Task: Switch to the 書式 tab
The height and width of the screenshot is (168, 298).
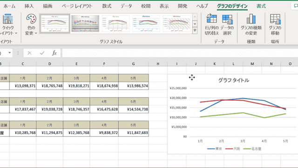Action: [261, 6]
